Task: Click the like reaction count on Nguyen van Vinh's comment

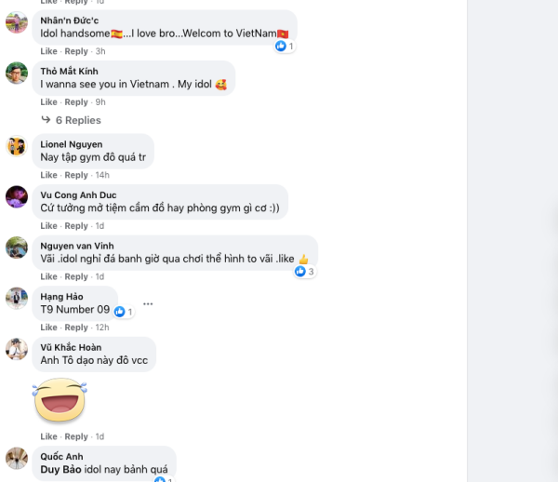Action: click(311, 272)
